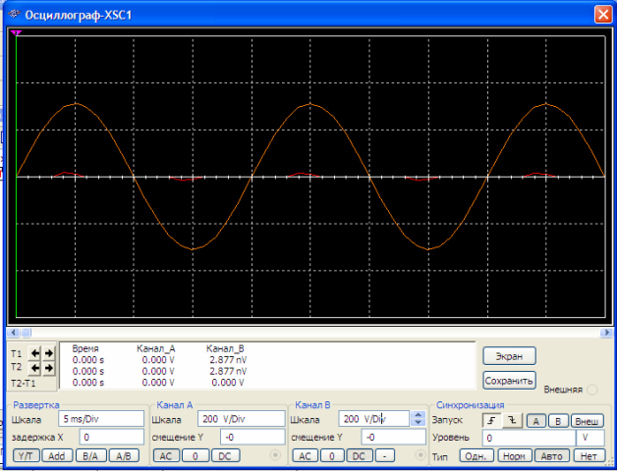Screen dimensions: 617x471
Task: Click the horizontal scrollbar thumb
Action: [26, 333]
